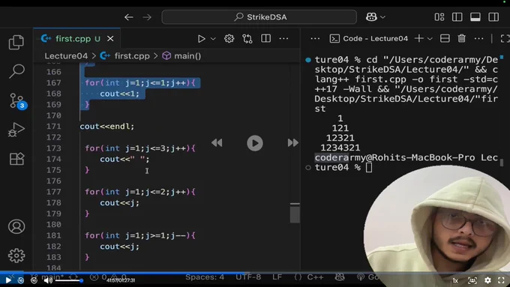Adjust the video volume slider
510x287 pixels.
(x=68, y=280)
